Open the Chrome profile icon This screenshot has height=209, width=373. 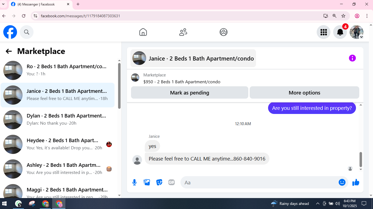click(x=357, y=16)
